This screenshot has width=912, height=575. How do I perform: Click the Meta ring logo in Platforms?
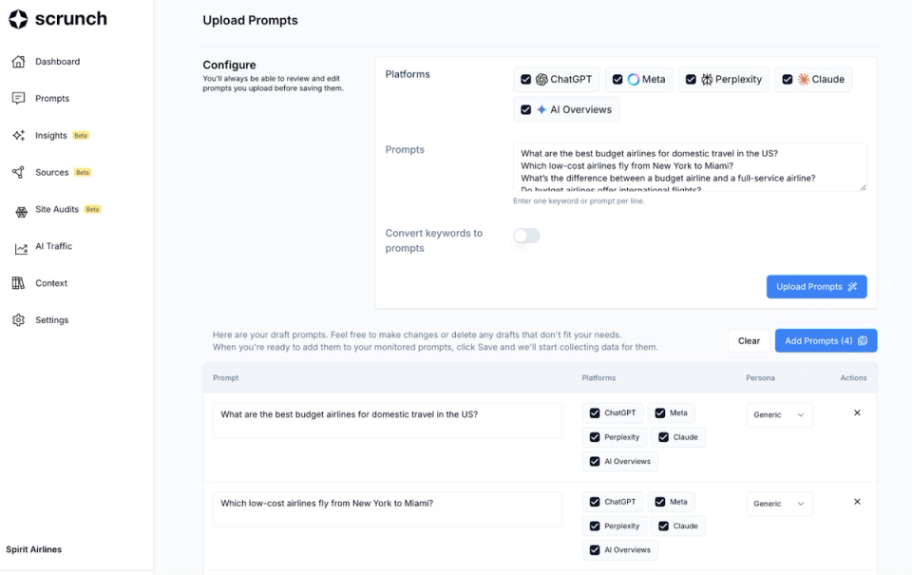(634, 79)
